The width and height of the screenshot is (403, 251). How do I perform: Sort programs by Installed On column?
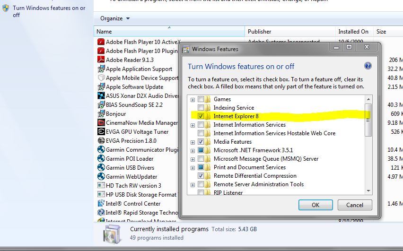[x=354, y=31]
